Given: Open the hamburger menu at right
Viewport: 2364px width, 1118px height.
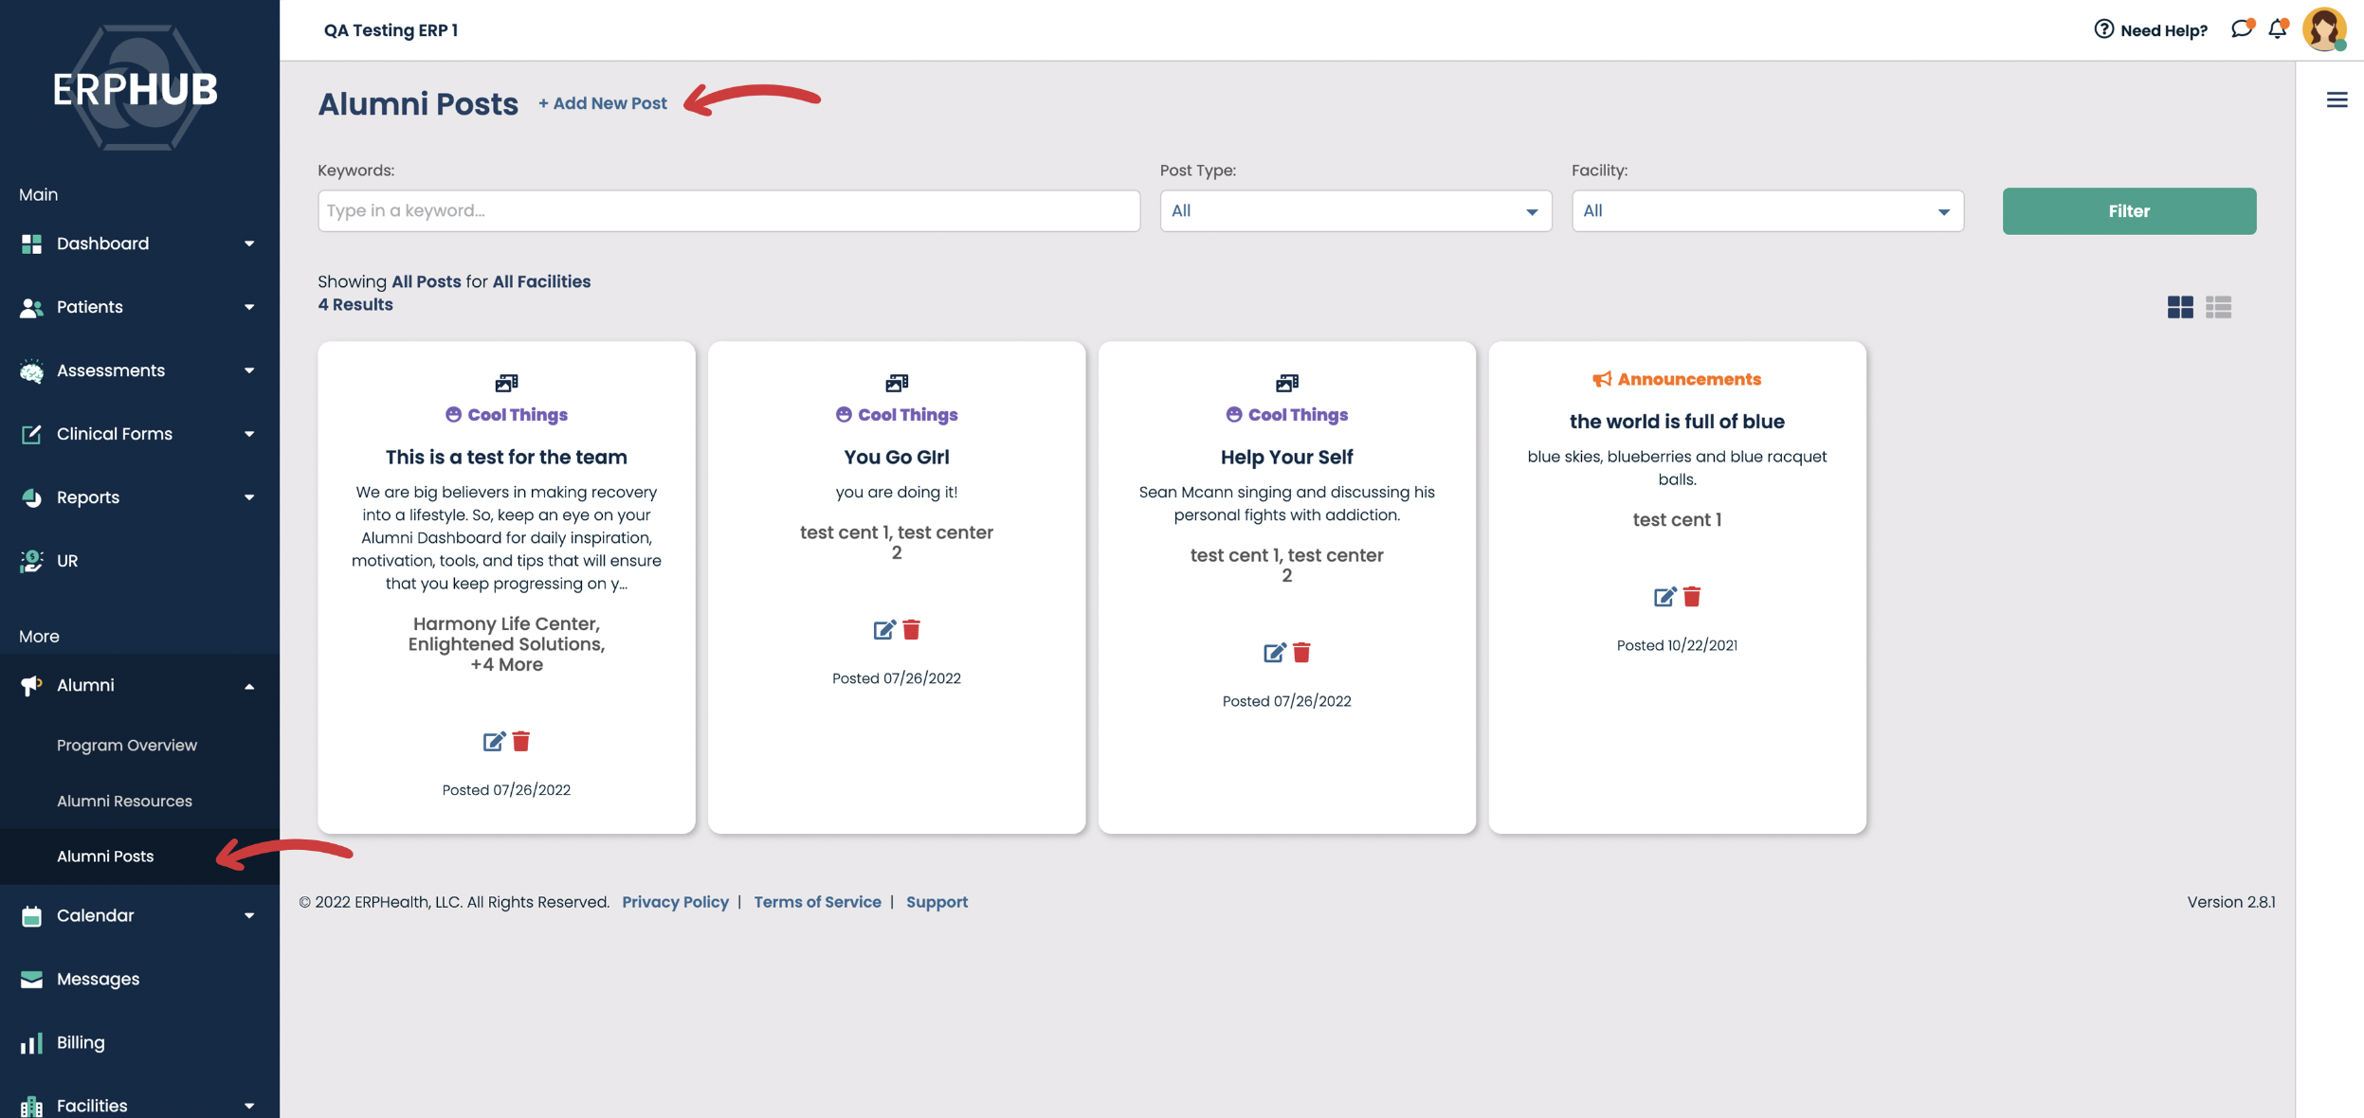Looking at the screenshot, I should [2337, 99].
